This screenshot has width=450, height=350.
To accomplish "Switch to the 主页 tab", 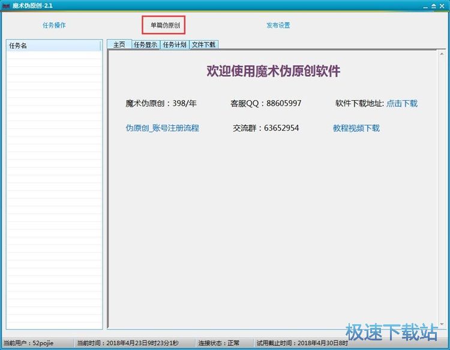I will pyautogui.click(x=119, y=44).
